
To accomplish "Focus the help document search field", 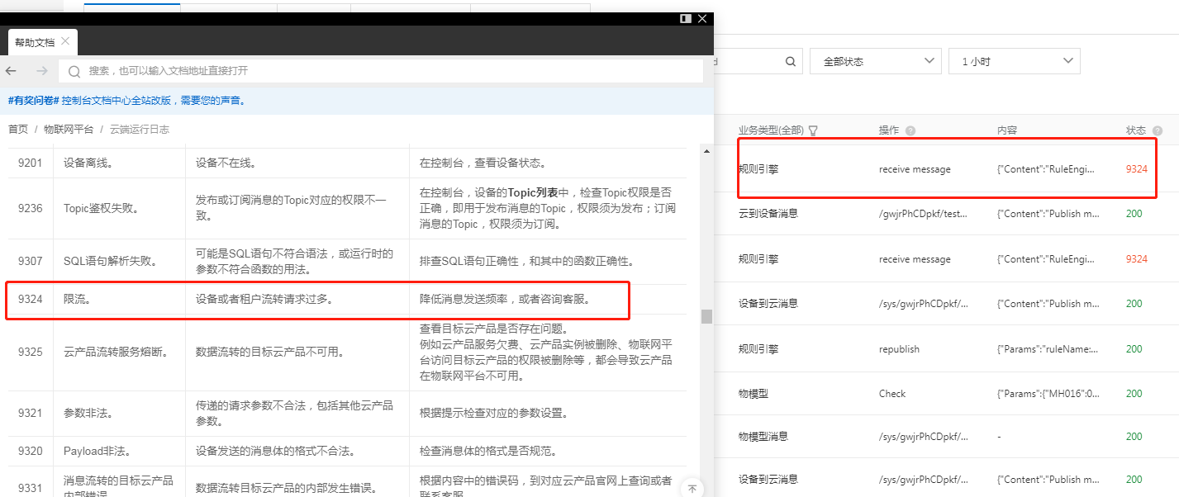I will [x=381, y=71].
